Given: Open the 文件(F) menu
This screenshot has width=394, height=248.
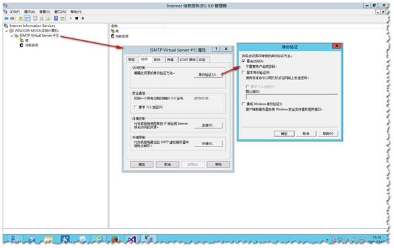Looking at the screenshot, I should coord(15,12).
